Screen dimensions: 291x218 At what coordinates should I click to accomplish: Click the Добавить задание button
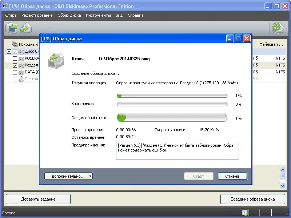point(38,199)
